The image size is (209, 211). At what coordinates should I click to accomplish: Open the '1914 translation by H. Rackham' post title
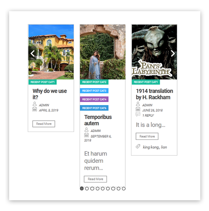[154, 94]
